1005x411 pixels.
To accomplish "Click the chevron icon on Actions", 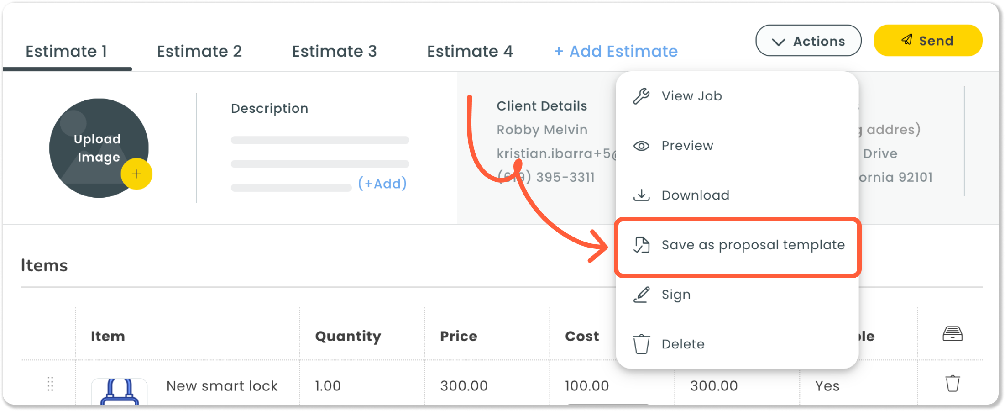I will pos(778,42).
